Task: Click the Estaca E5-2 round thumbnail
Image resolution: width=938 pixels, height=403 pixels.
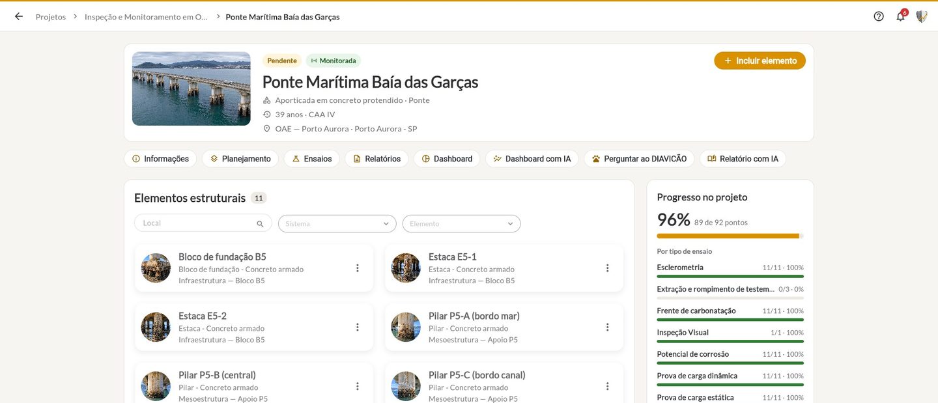Action: (x=156, y=327)
